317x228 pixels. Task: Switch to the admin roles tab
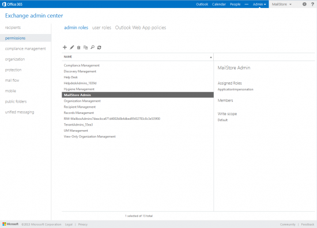[x=76, y=28]
